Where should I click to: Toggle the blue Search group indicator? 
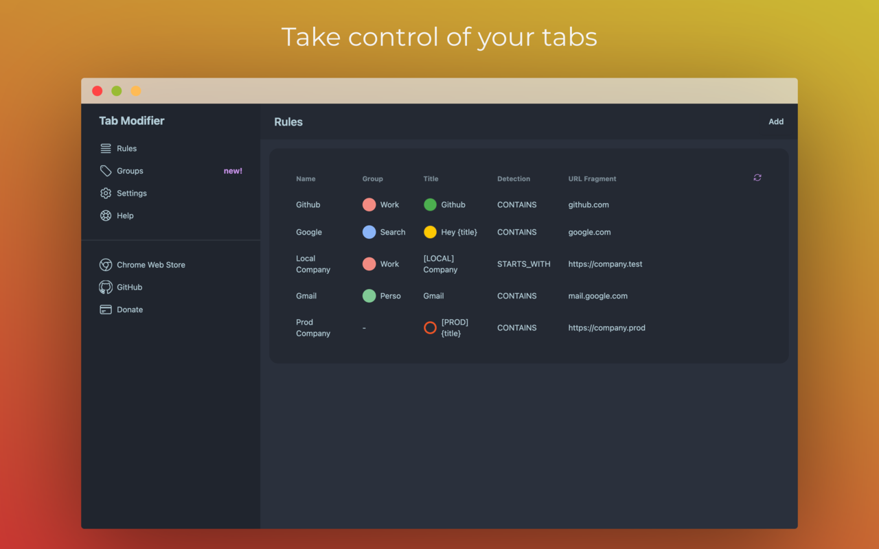[369, 232]
